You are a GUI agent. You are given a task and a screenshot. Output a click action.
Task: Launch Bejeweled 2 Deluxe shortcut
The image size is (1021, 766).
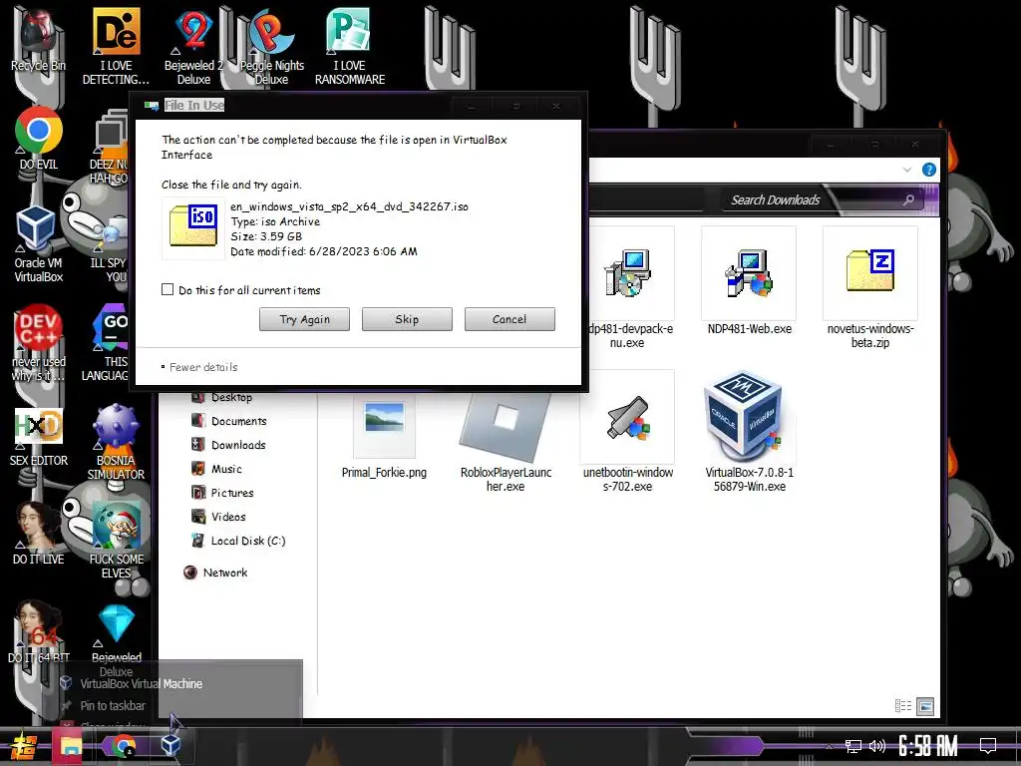[x=193, y=46]
